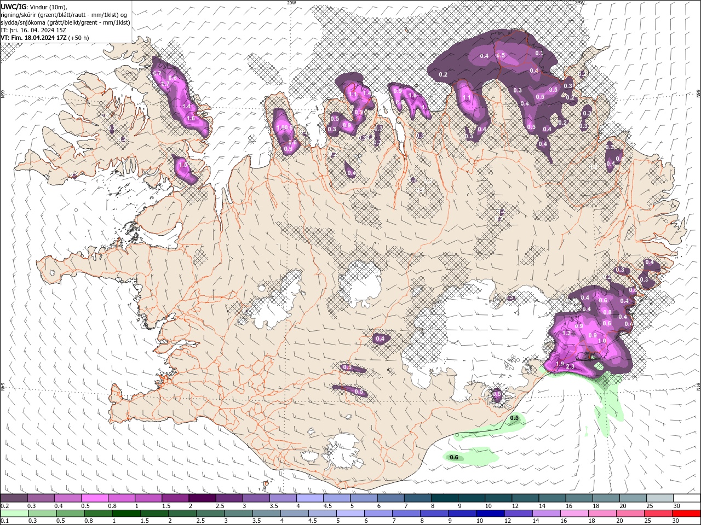701x525 pixels.
Task: Click the 1.9 value in southeast snow area
Action: pyautogui.click(x=560, y=364)
